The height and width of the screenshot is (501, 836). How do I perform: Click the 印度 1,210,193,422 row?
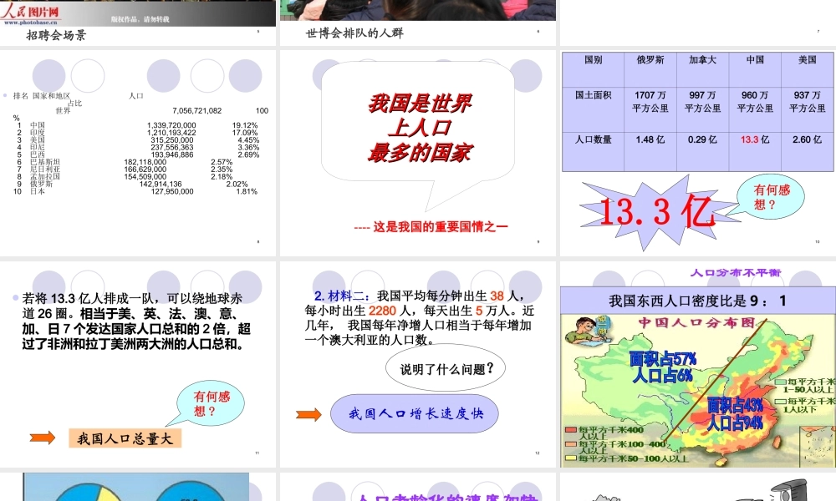pyautogui.click(x=138, y=133)
